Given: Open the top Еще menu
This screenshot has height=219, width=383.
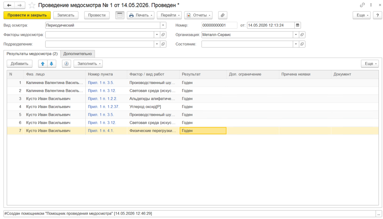Looking at the screenshot, I should pyautogui.click(x=362, y=15).
